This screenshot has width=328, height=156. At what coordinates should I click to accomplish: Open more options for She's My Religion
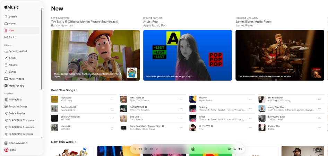pyautogui.click(x=112, y=118)
